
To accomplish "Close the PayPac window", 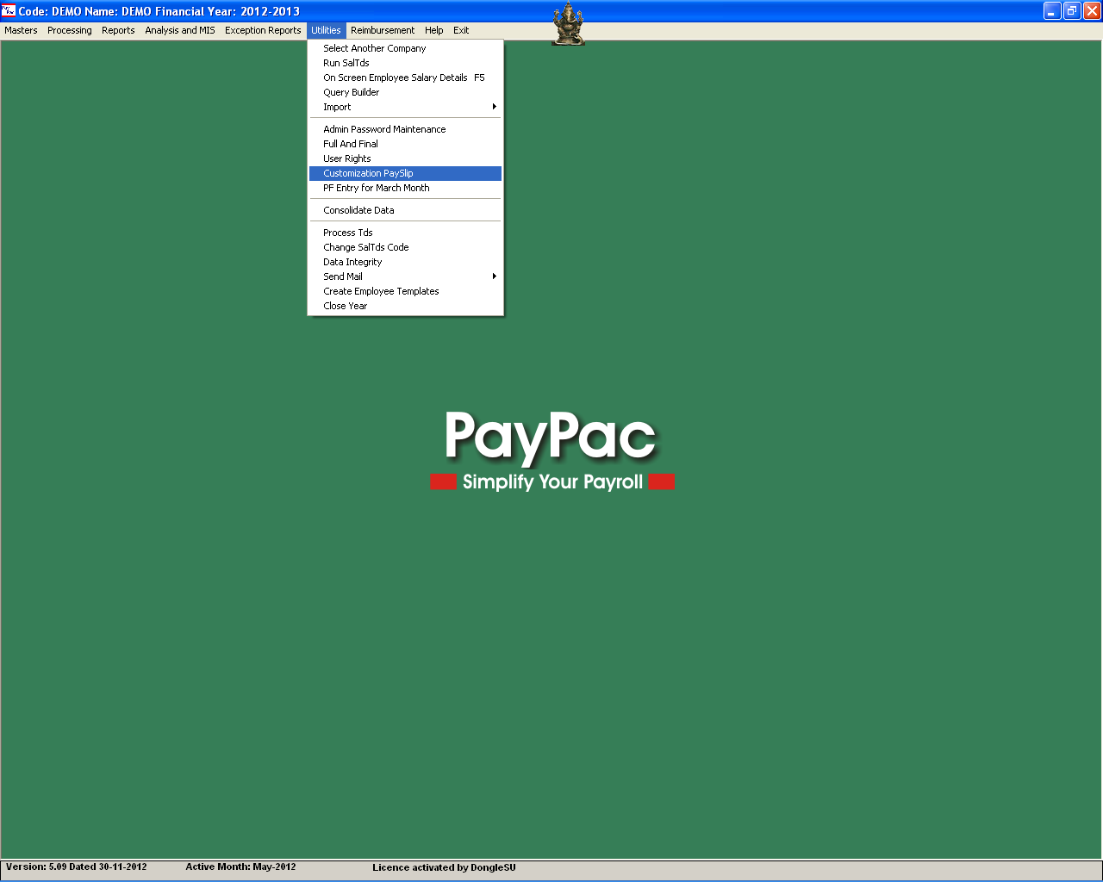I will click(x=1092, y=10).
